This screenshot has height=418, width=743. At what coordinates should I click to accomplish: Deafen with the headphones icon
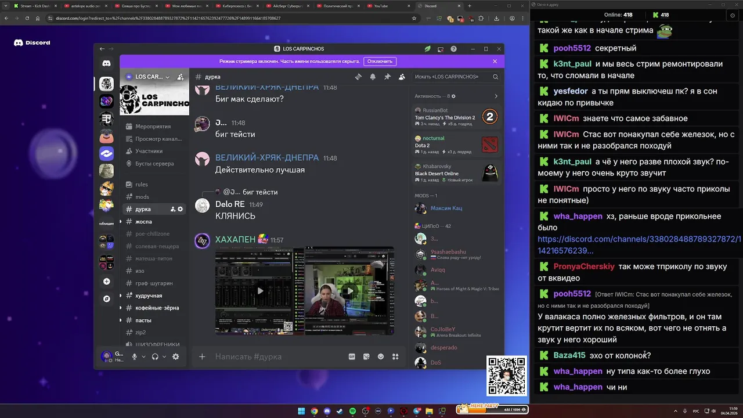(155, 356)
